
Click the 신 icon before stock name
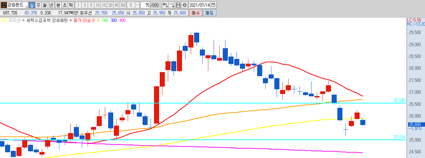4,5
